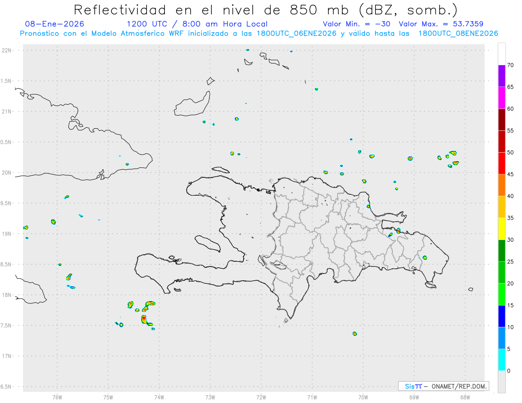Pick the cyan 0-5 dBZ color band
522x403 pixels.
(x=502, y=360)
